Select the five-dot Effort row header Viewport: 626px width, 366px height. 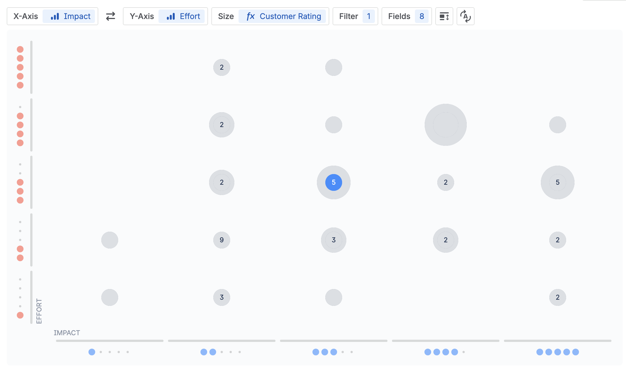pyautogui.click(x=20, y=67)
